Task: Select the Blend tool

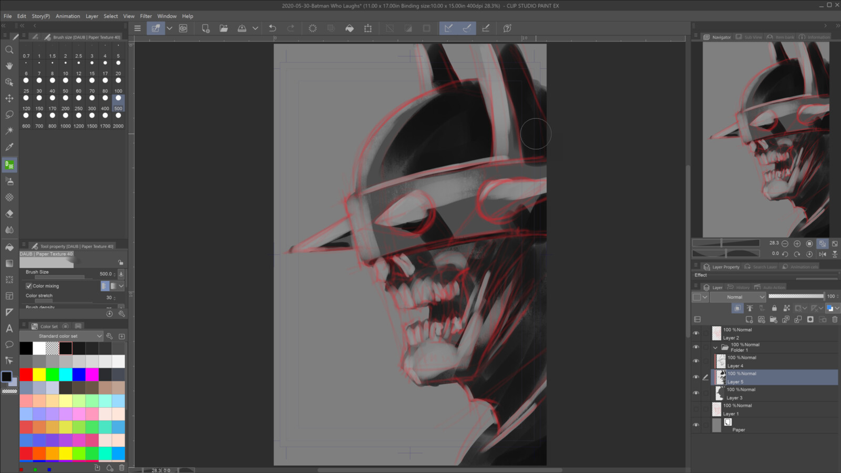Action: tap(9, 230)
